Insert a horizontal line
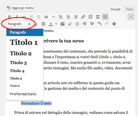Image resolution: width=138 pixels, height=116 pixels. 53,17
